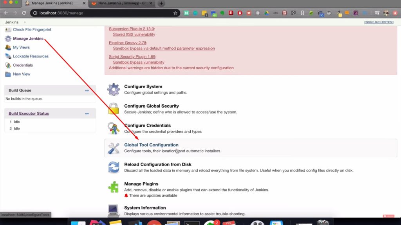
Task: Open the Manage Jenkins sidebar link
Action: (x=28, y=39)
